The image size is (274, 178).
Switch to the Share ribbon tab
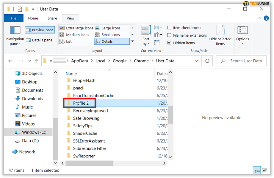coord(52,18)
